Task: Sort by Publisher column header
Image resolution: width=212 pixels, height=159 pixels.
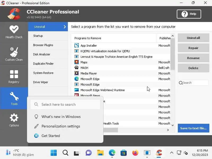Action: pyautogui.click(x=163, y=38)
